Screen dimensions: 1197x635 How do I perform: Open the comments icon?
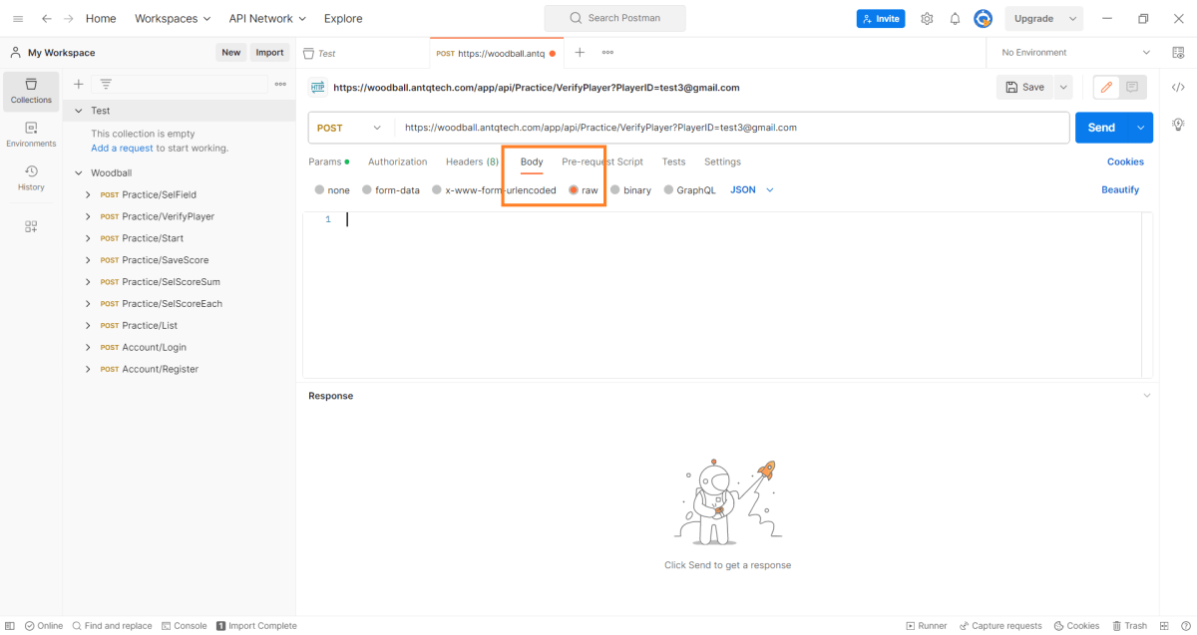click(1132, 88)
